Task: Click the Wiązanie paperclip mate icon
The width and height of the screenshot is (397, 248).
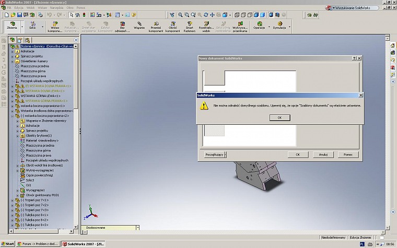Action: click(139, 26)
